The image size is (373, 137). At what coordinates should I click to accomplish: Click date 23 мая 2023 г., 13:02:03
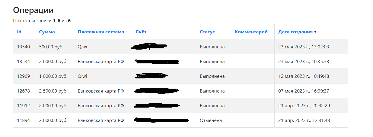304,47
